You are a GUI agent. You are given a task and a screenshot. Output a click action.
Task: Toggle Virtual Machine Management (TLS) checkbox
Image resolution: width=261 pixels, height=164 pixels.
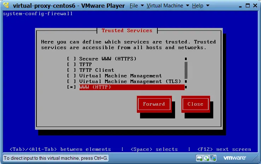click(x=71, y=81)
